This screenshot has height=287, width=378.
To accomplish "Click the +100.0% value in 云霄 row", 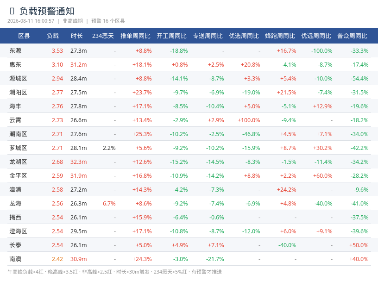I will click(249, 120).
